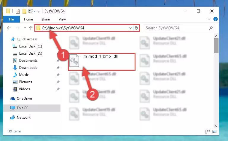The width and height of the screenshot is (228, 141).
Task: Open Local Disk (D:) in sidebar
Action: [31, 53]
